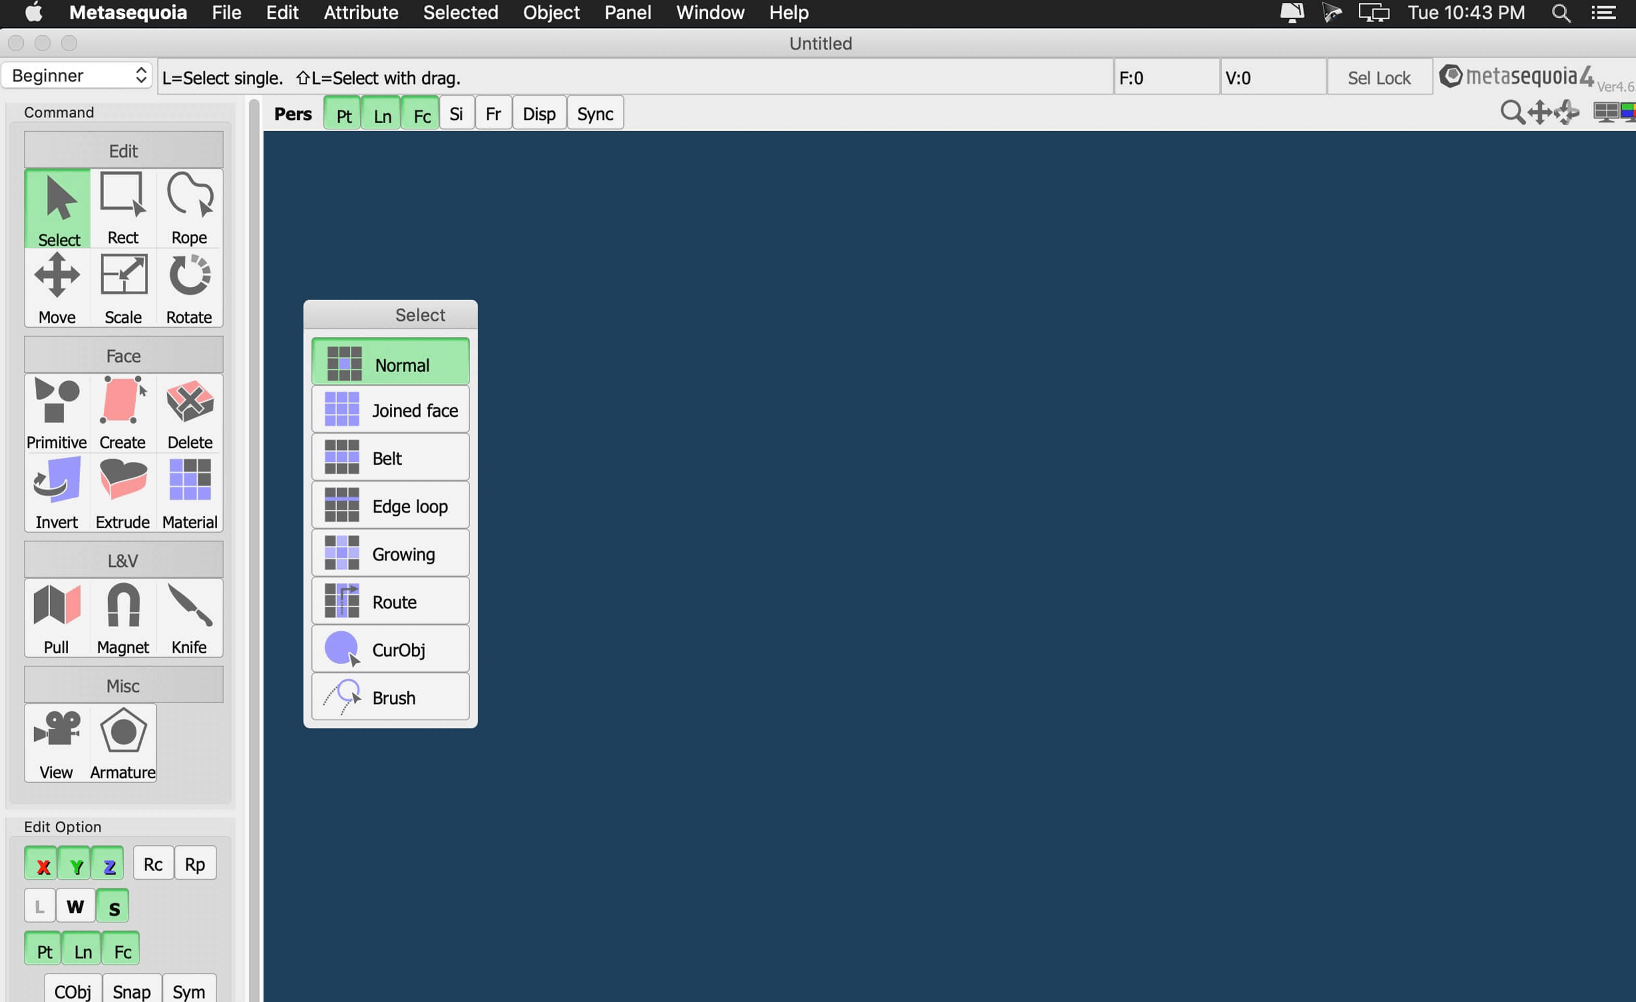Toggle Fc face display in viewport bar

pyautogui.click(x=421, y=114)
